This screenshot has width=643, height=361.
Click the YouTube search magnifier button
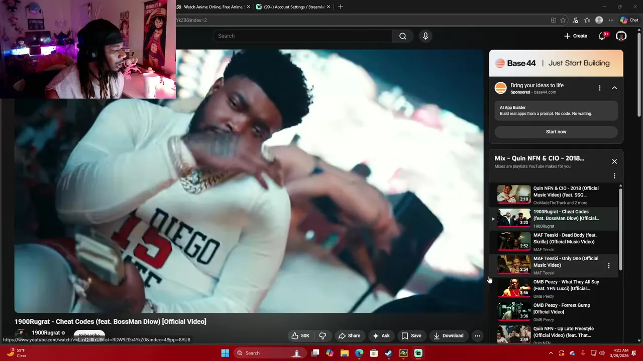tap(403, 36)
